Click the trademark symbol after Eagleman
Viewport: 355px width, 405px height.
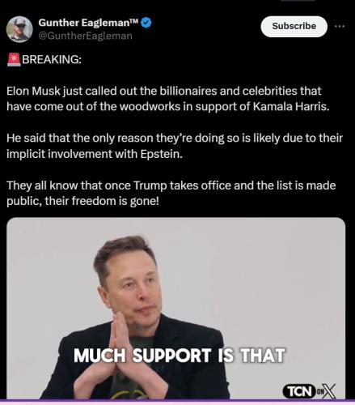click(133, 21)
